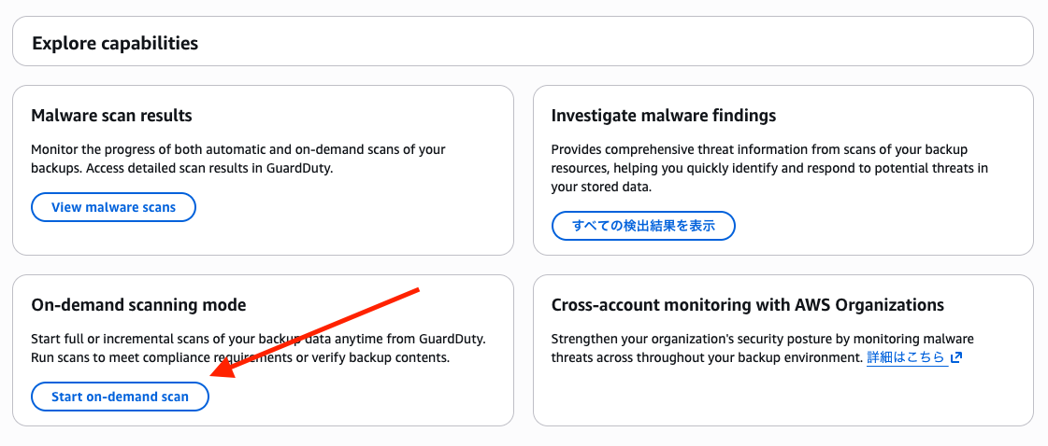Image resolution: width=1048 pixels, height=446 pixels.
Task: Click the "Run scans to meet compliance" sentence
Action: click(x=240, y=357)
